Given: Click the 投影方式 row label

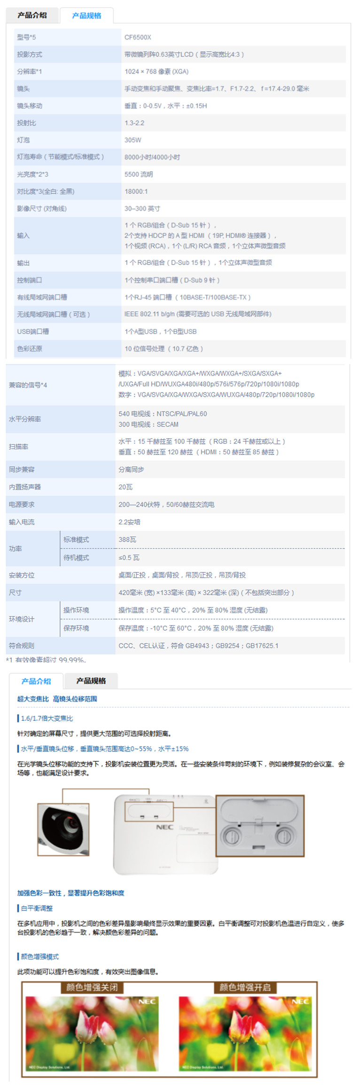Looking at the screenshot, I should click(x=30, y=54).
